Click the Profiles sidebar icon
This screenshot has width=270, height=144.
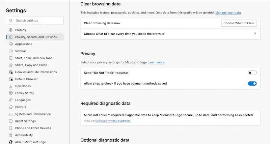[11, 30]
